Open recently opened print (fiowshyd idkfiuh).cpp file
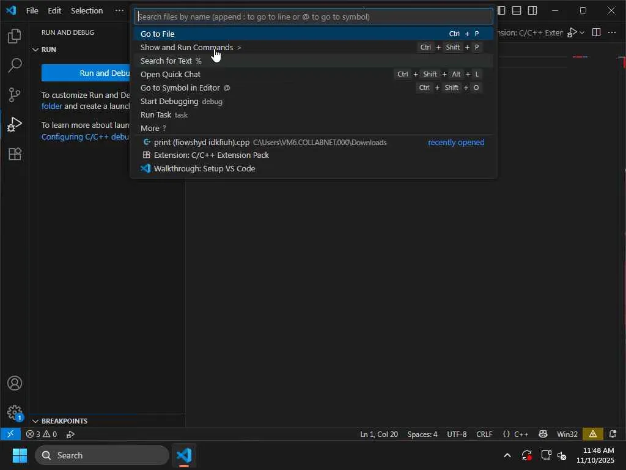Screen dimensions: 626x470 (x=314, y=142)
